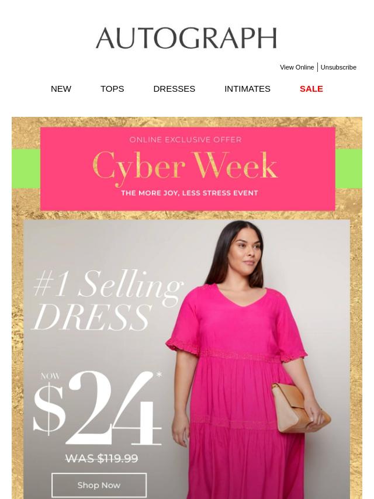
Task: Open the INTIMATES category
Action: click(x=247, y=89)
